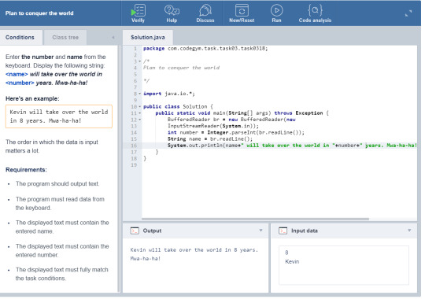The width and height of the screenshot is (425, 299).
Task: Open the Code analysis tool
Action: tap(316, 10)
